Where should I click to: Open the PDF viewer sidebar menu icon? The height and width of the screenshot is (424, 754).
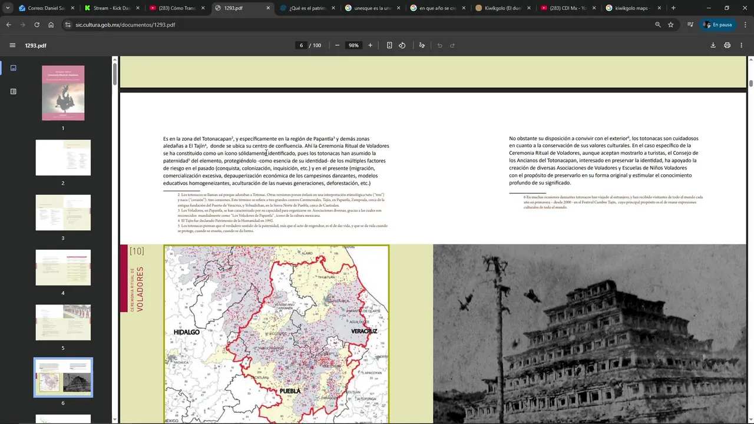tap(12, 45)
